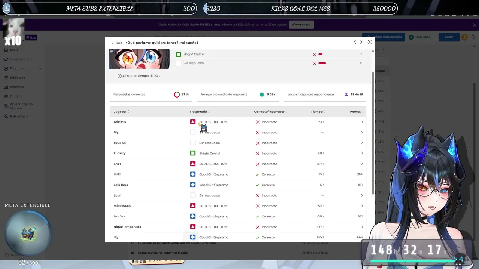Click Lefa Beer's blue diamond answer icon
The image size is (479, 269).
pyautogui.click(x=193, y=185)
